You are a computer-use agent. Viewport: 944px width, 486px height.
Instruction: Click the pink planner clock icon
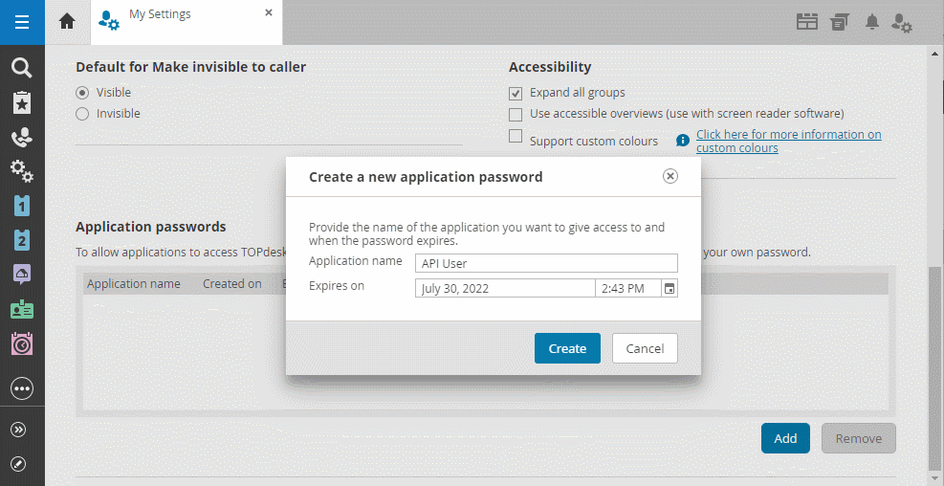click(21, 343)
